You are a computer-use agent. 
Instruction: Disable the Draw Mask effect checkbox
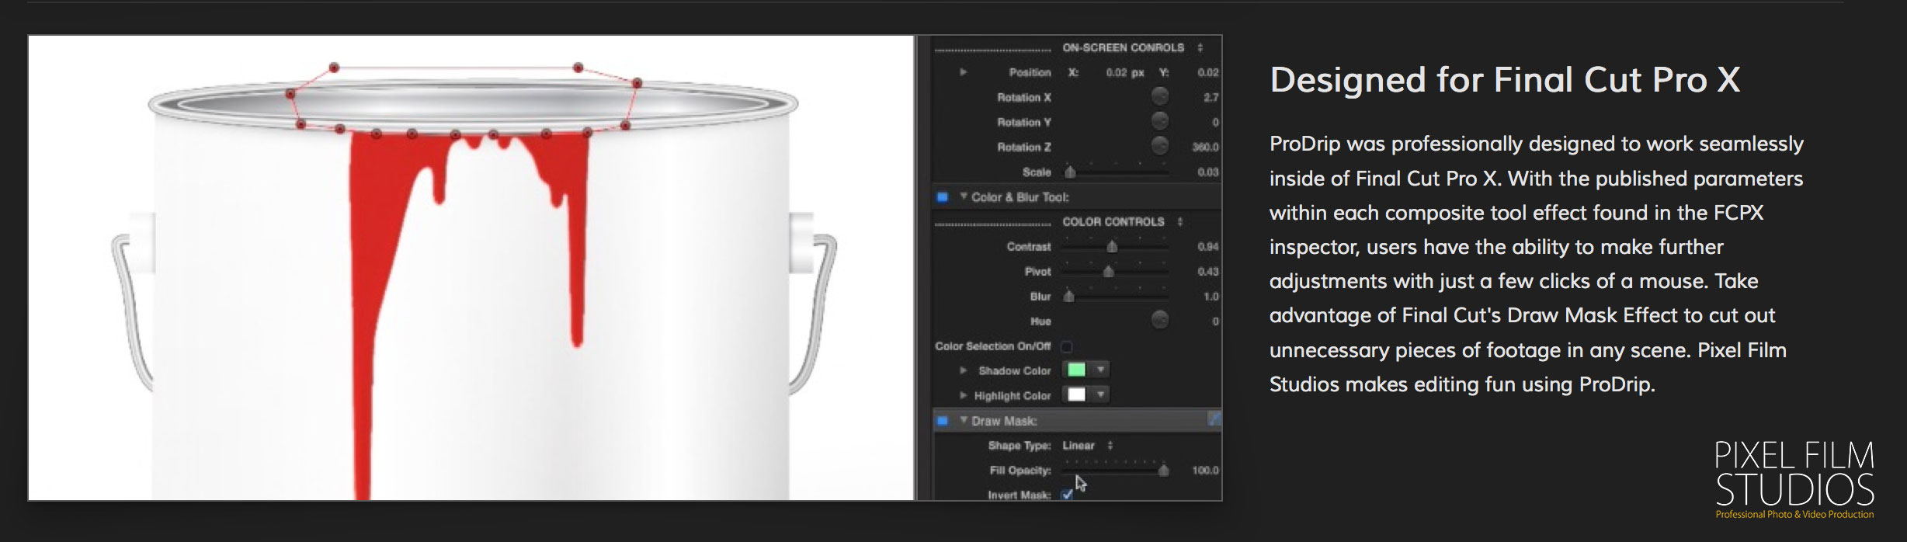click(x=943, y=421)
